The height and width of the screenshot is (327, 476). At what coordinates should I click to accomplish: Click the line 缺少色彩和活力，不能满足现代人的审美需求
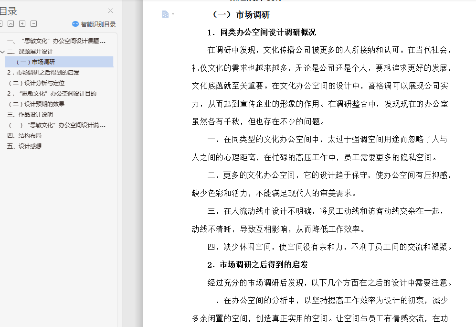275,193
